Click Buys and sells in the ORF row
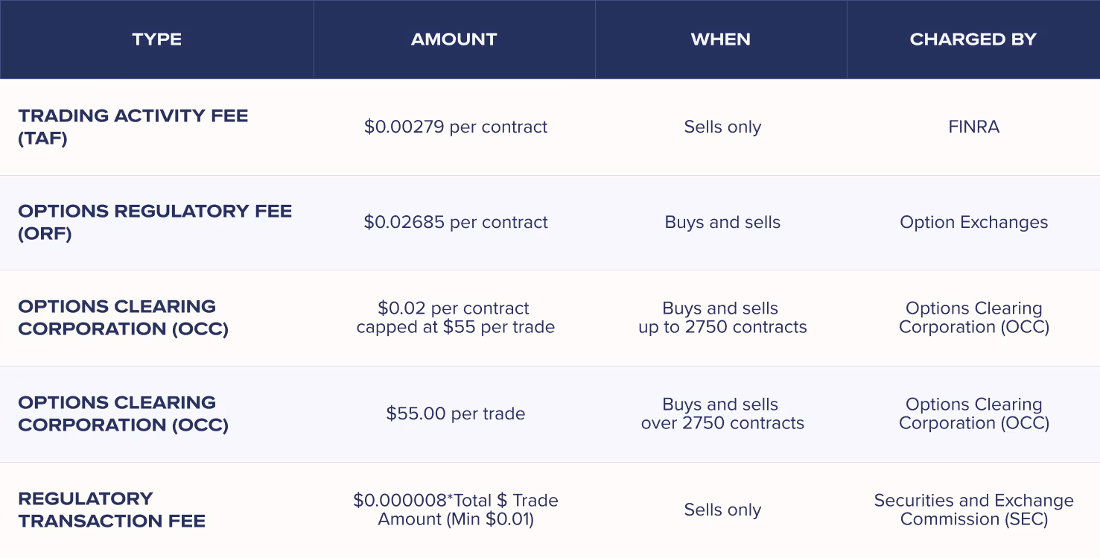Image resolution: width=1100 pixels, height=558 pixels. coord(722,222)
